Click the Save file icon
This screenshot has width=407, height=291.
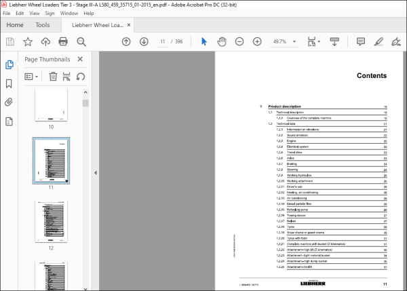tap(10, 41)
